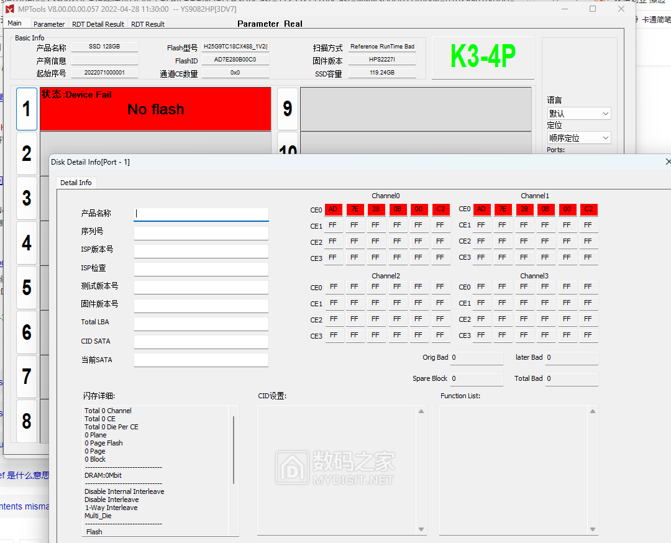Select port number 1 button
The height and width of the screenshot is (543, 671).
26,109
